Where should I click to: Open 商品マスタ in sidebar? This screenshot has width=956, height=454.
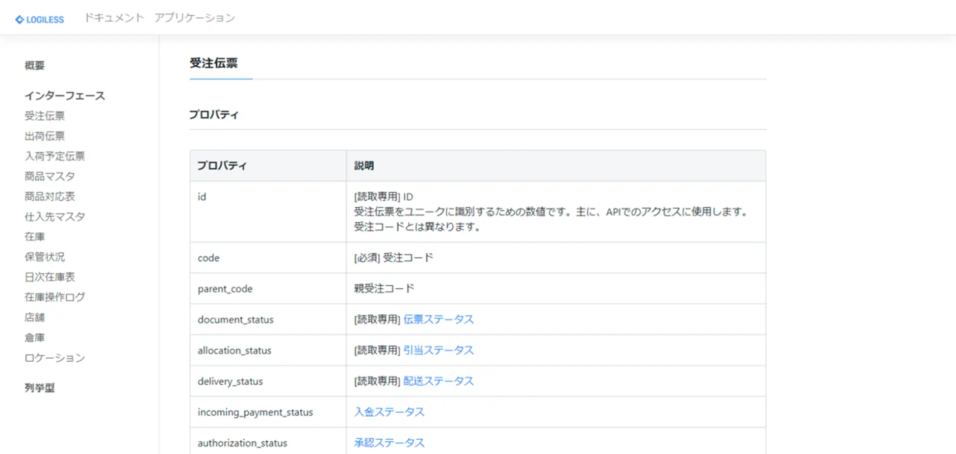tap(50, 176)
